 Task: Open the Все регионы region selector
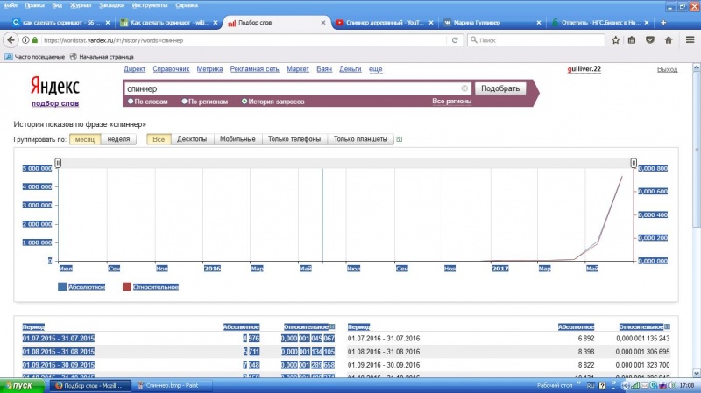451,102
